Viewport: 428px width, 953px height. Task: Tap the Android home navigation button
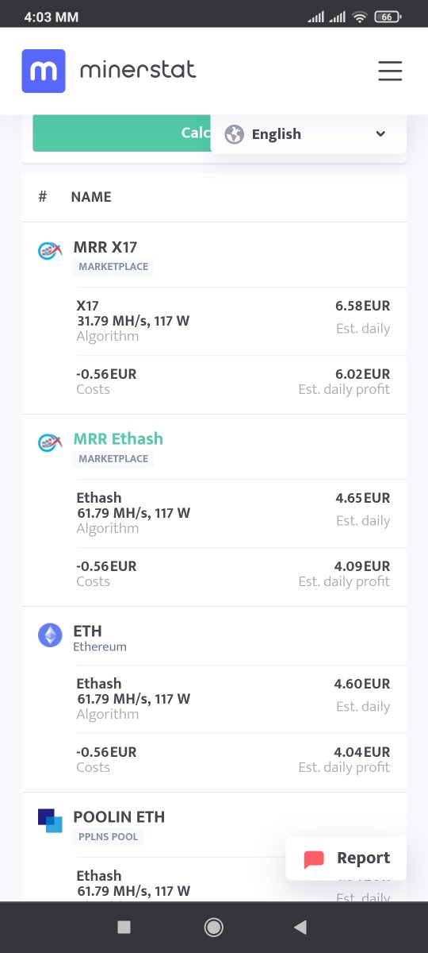pyautogui.click(x=213, y=927)
